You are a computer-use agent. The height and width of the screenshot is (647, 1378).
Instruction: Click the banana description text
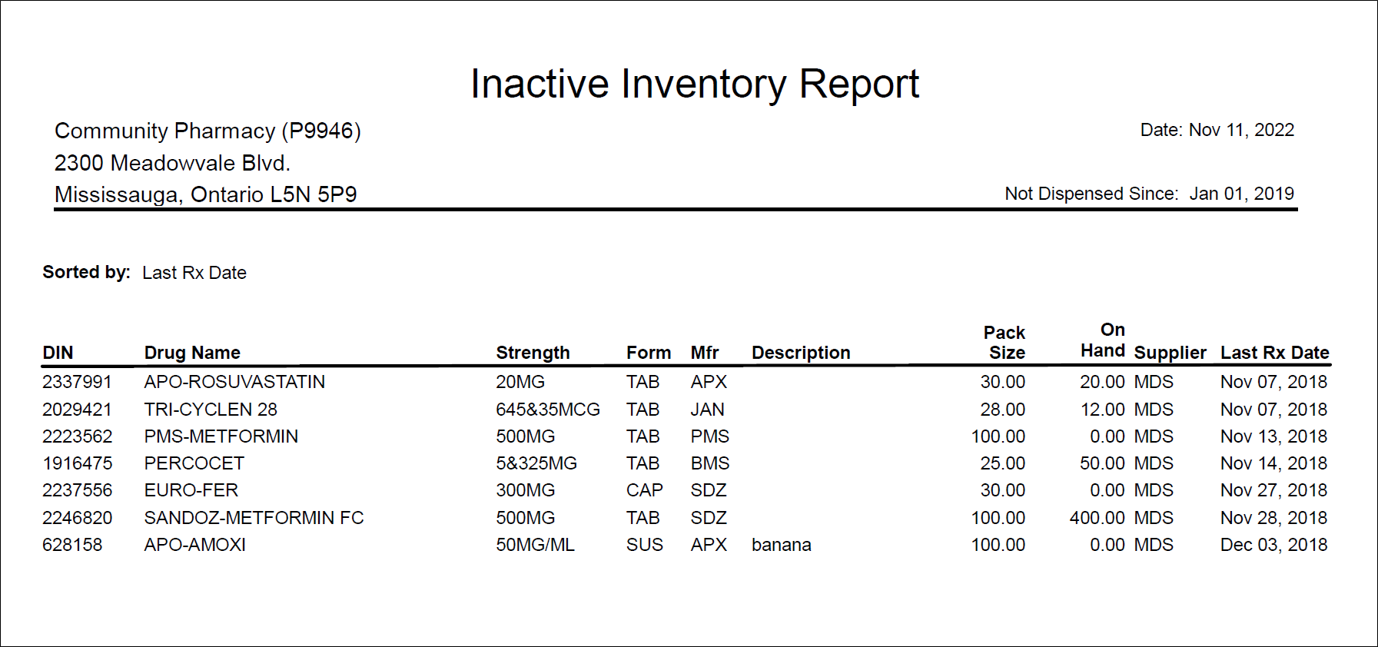tap(781, 545)
